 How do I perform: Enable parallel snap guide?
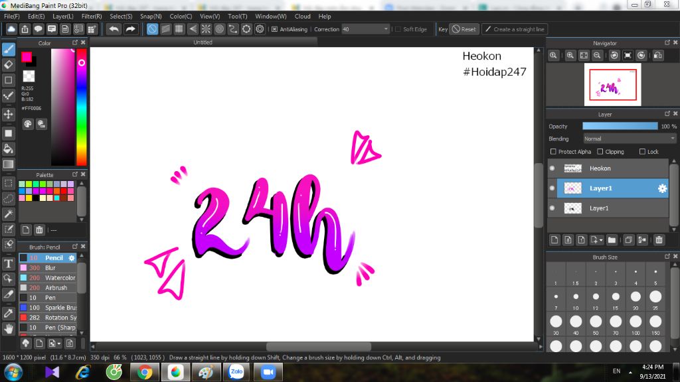click(165, 29)
